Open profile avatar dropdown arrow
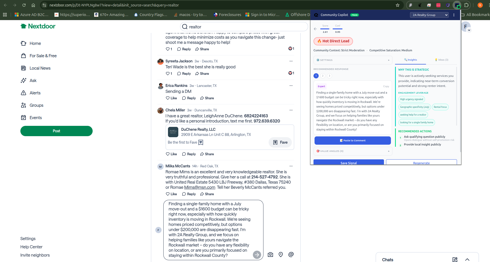The image size is (490, 262). point(469,30)
